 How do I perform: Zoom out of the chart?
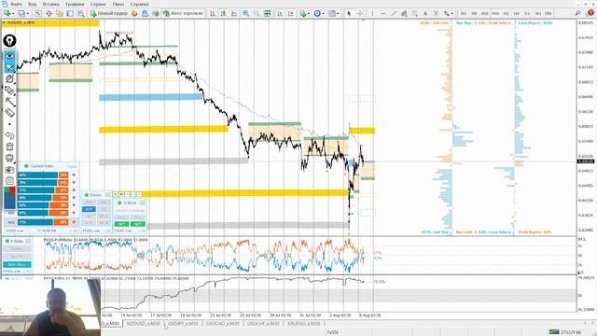257,13
